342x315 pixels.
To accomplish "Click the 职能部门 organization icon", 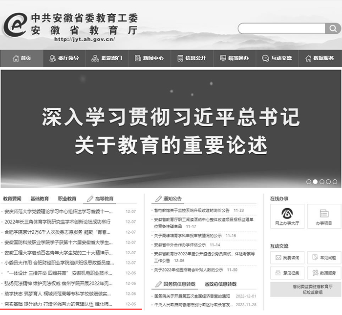I will 95,58.
